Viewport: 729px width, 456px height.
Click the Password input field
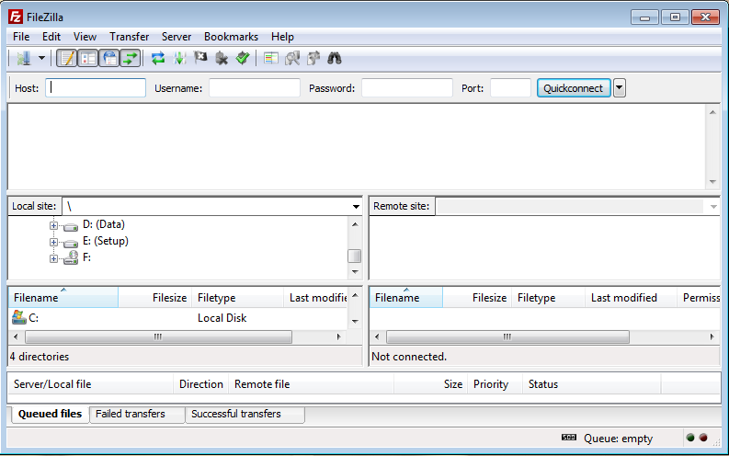pyautogui.click(x=407, y=88)
